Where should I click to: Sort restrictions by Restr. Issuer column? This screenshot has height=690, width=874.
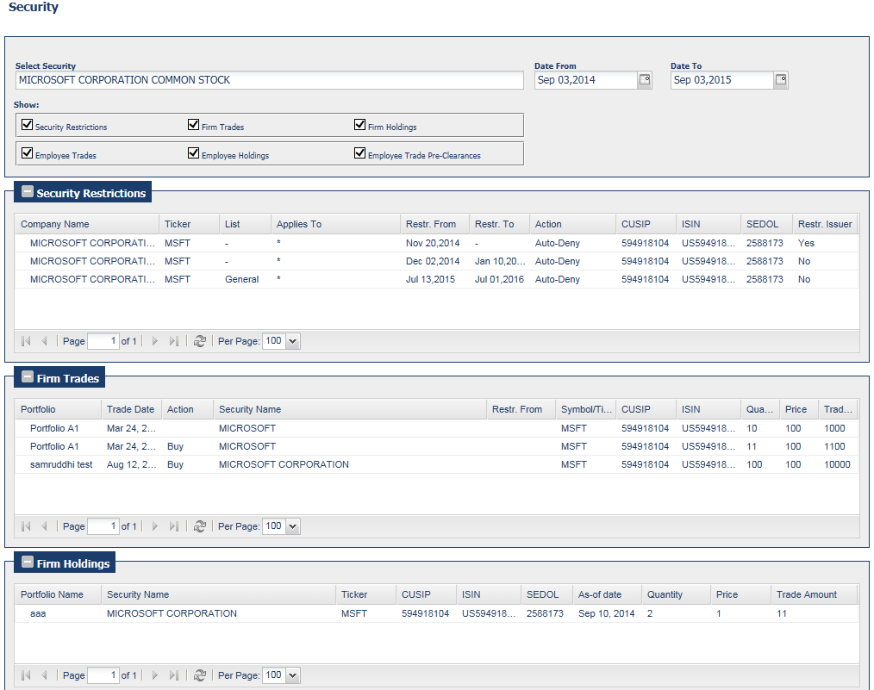click(x=824, y=224)
